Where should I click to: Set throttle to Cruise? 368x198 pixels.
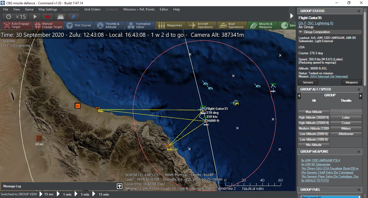coord(346,123)
